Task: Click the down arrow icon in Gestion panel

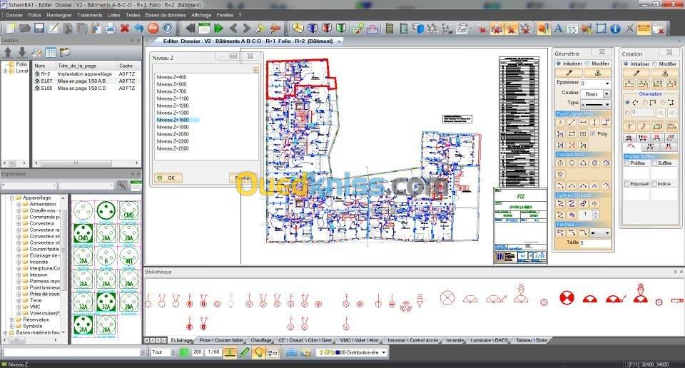Action: 22,52
